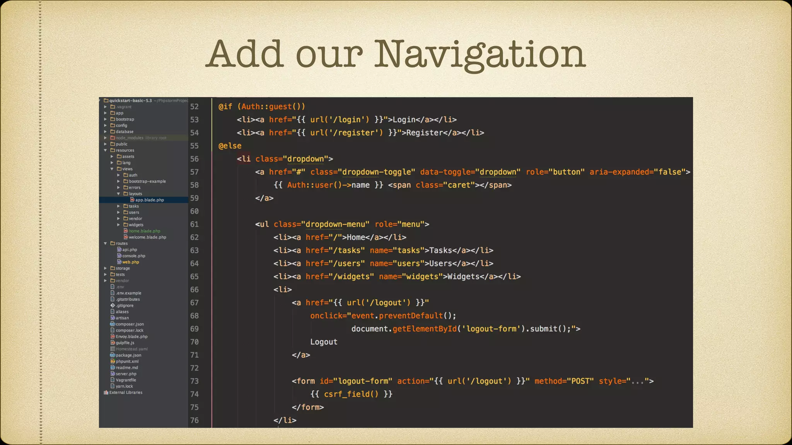Click the home.blade.php file icon
Viewport: 792px width, 445px height.
(x=126, y=231)
